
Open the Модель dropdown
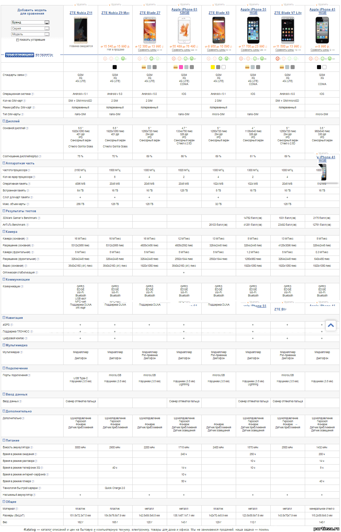(x=30, y=34)
